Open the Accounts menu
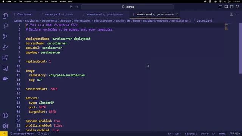Screen dimensions: 242x136 (x=5, y=116)
